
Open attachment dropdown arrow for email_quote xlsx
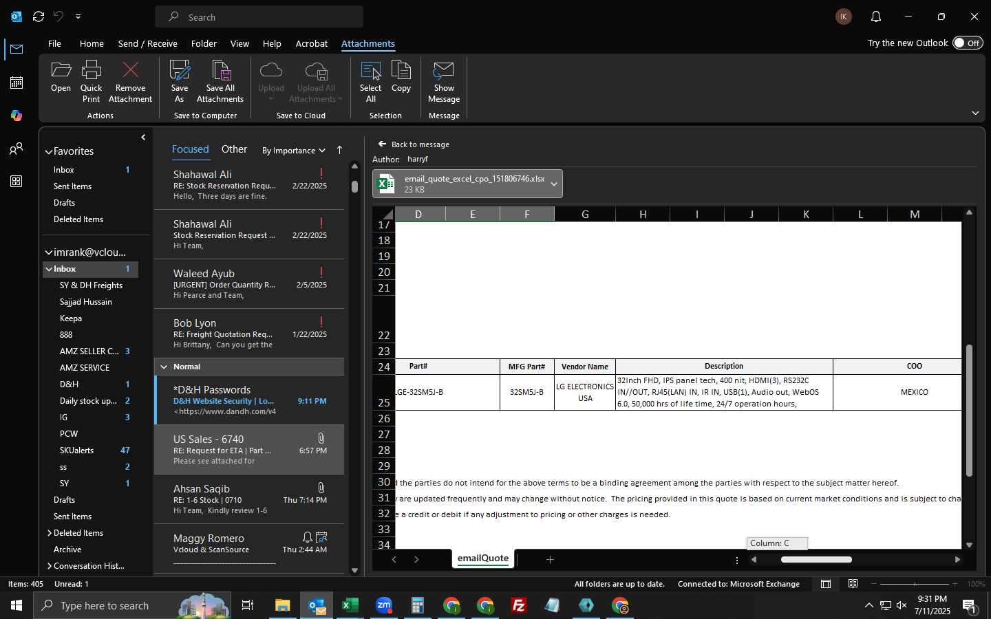click(x=554, y=184)
